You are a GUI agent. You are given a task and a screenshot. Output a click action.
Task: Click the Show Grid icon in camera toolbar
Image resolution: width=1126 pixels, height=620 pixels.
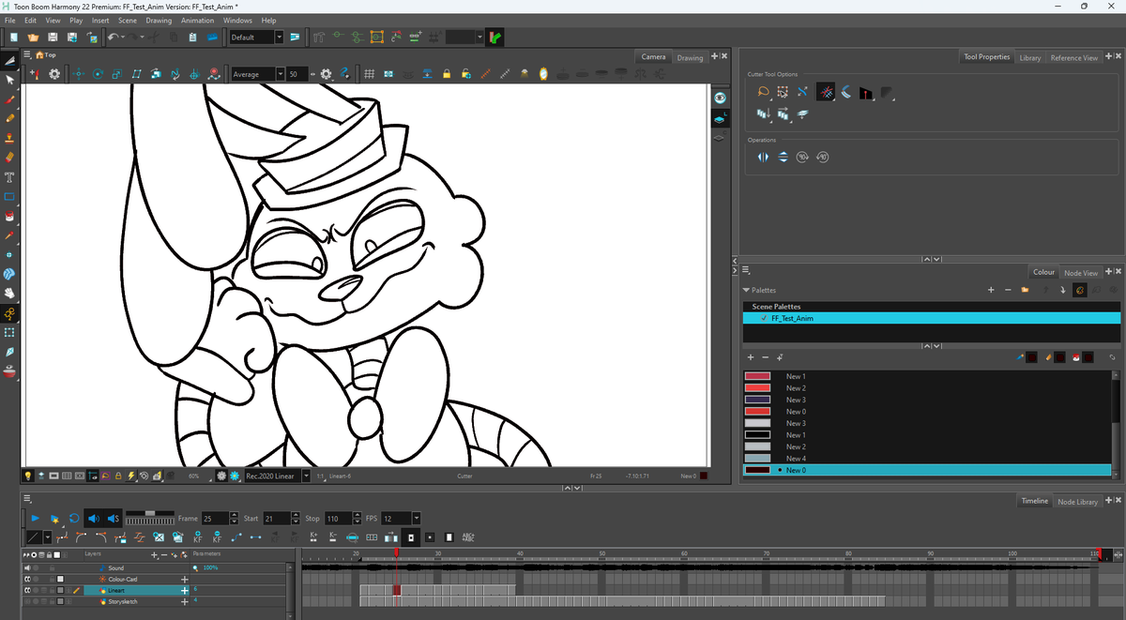coord(370,74)
